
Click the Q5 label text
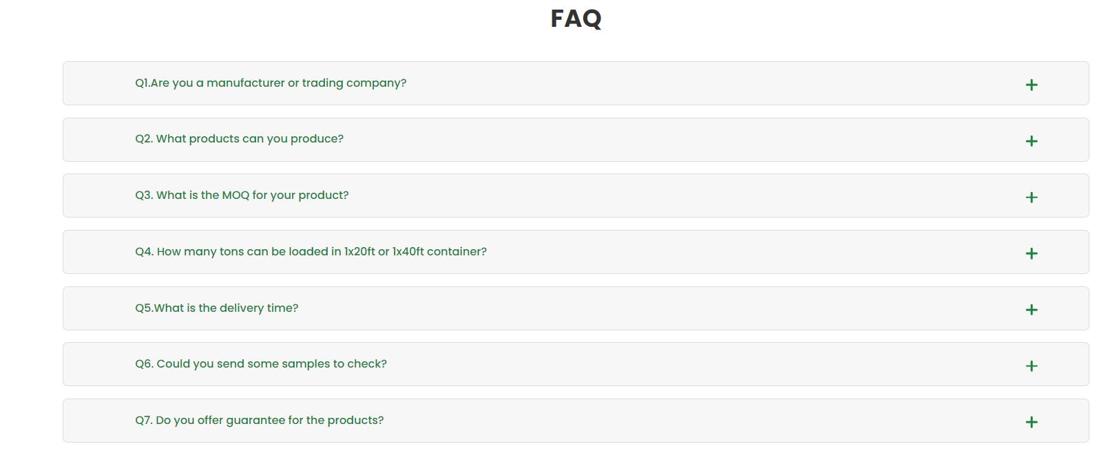pyautogui.click(x=144, y=308)
